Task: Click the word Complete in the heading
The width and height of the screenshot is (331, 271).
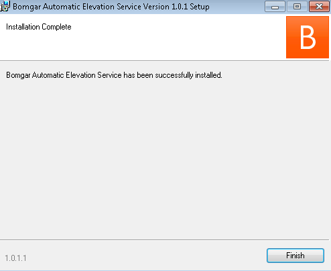Action: [56, 27]
